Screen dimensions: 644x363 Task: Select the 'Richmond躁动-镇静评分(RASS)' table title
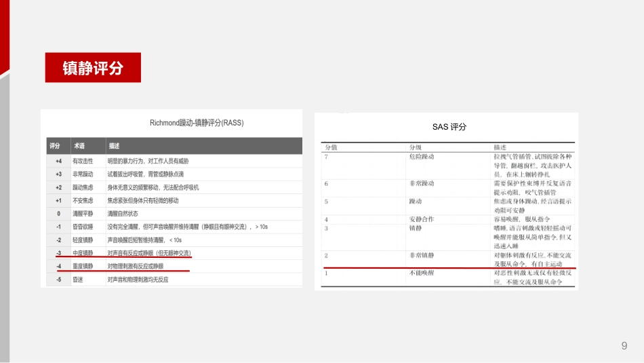click(197, 123)
